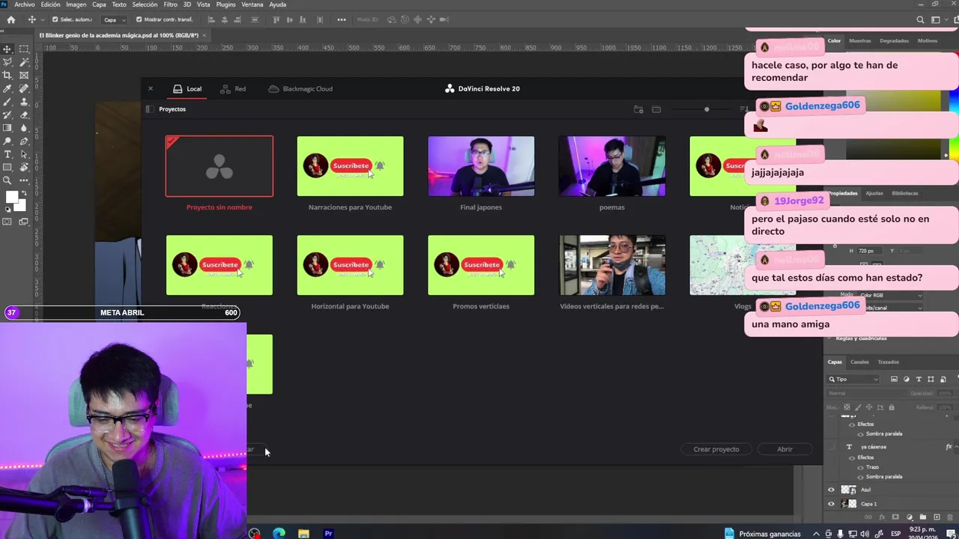Select the Horizontal Type tool

7,154
